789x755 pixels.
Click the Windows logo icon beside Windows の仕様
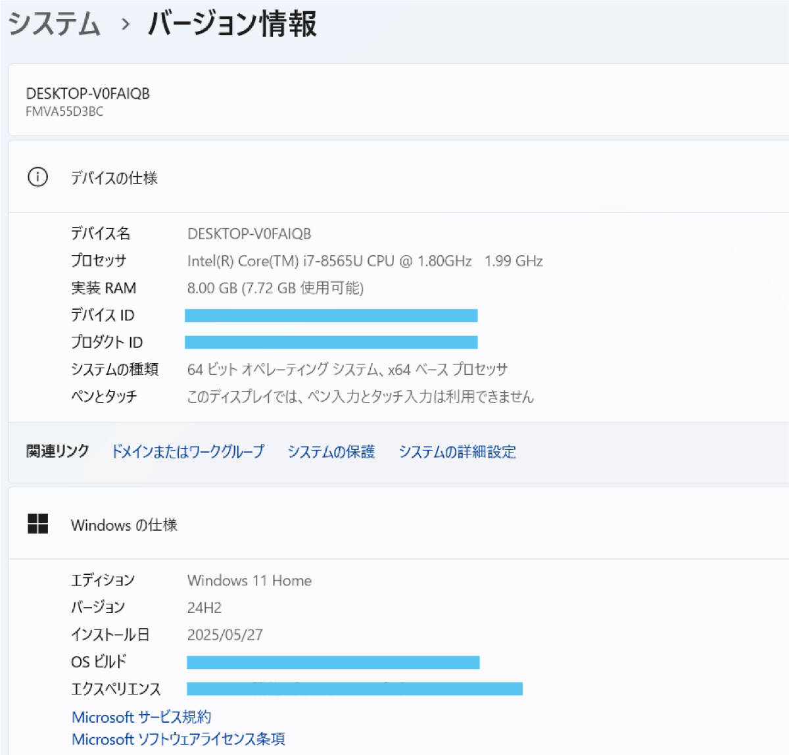(38, 524)
